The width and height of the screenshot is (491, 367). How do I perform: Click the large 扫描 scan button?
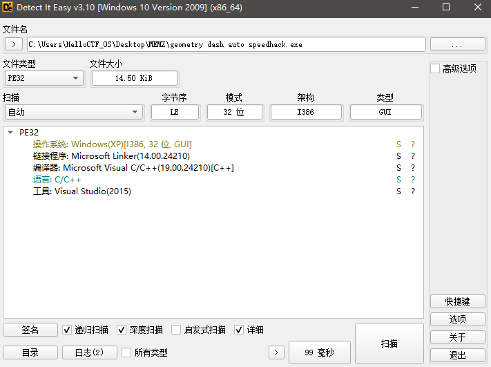[x=389, y=344]
